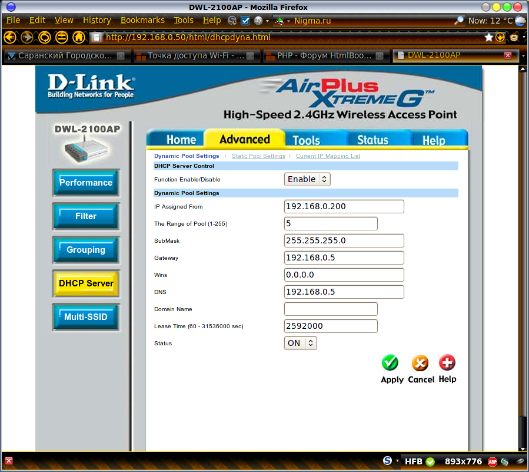Open the Tools tab of the router page

coord(306,140)
